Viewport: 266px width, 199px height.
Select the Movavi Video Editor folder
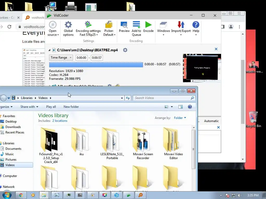173,144
